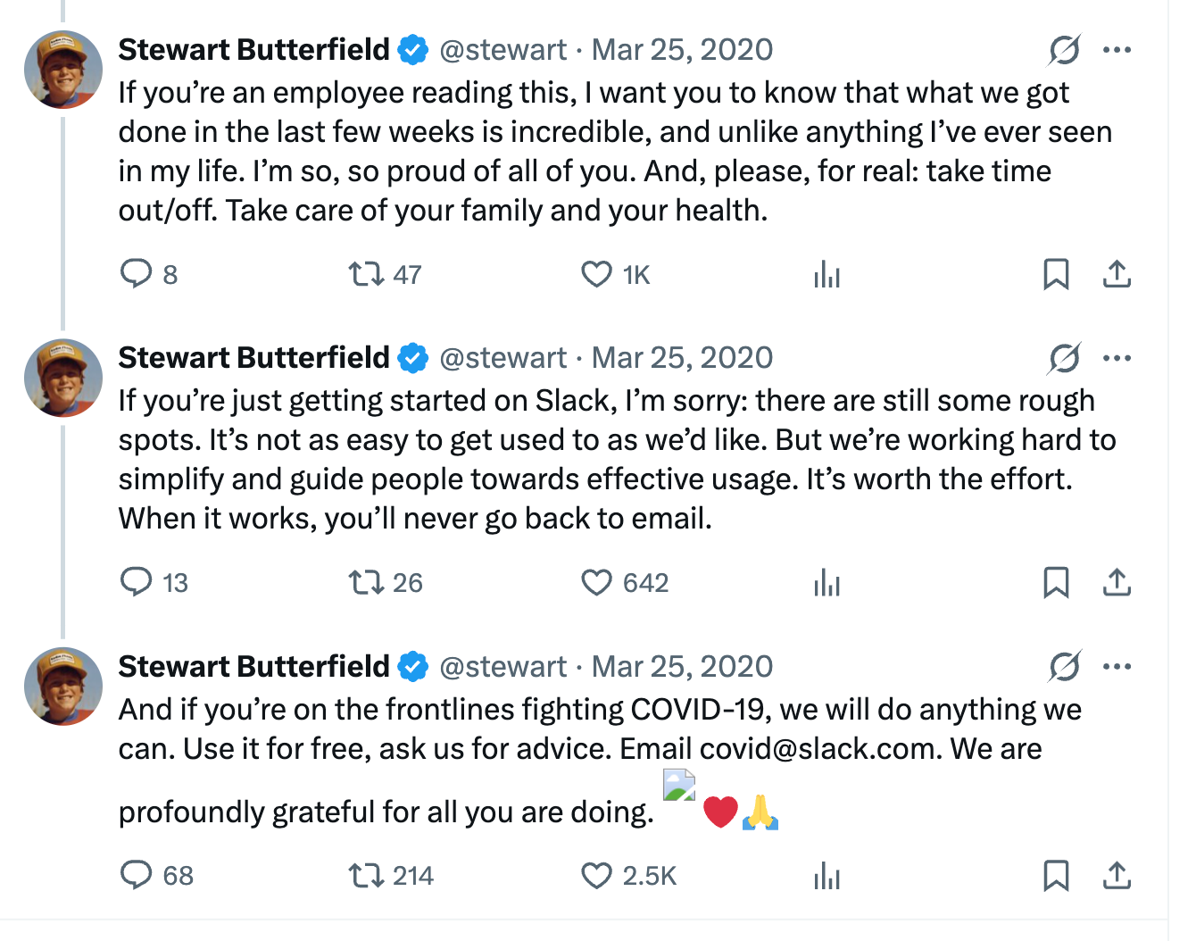1196x941 pixels.
Task: Reply to the Slack rough spots tweet
Action: click(x=137, y=582)
